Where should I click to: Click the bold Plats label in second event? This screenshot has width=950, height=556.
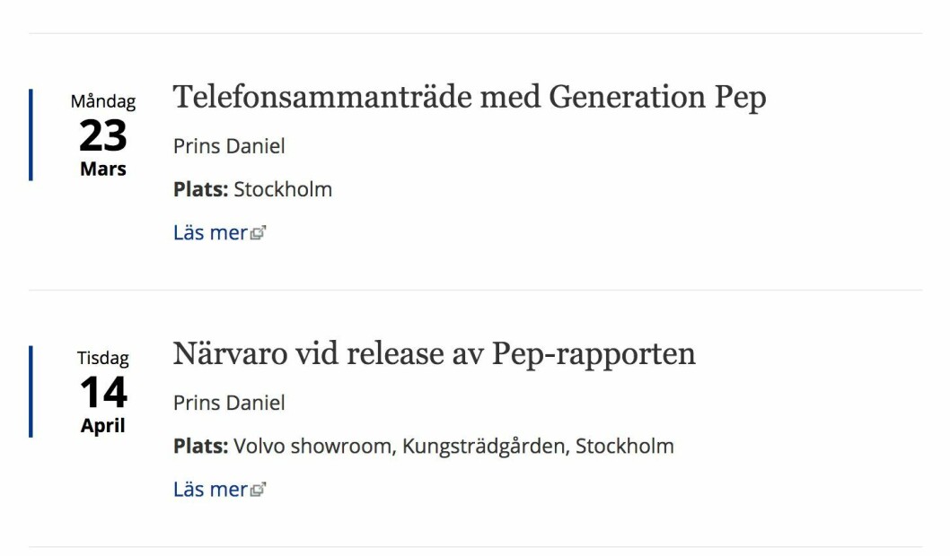click(x=200, y=447)
